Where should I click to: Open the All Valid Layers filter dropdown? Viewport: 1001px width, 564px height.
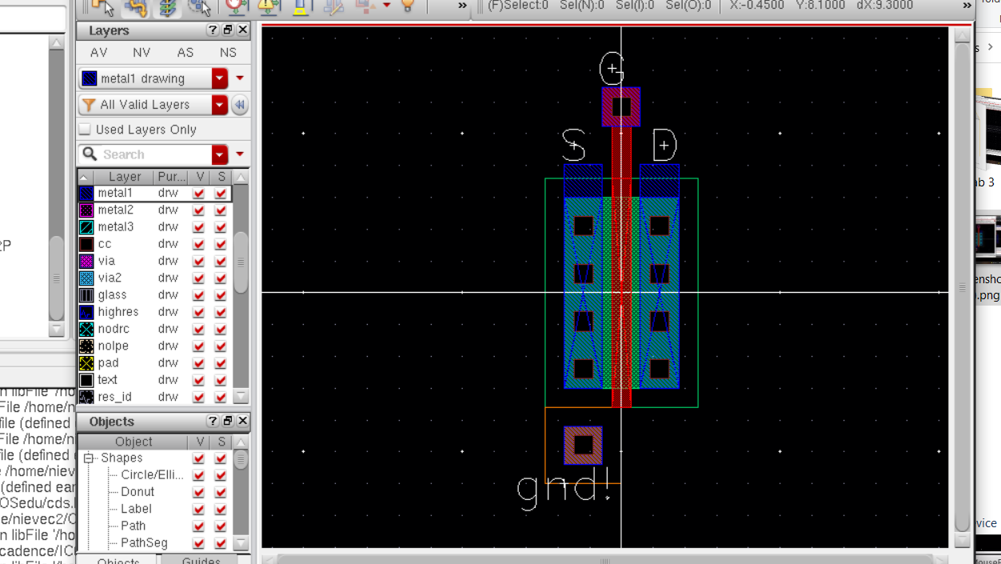[x=220, y=105]
